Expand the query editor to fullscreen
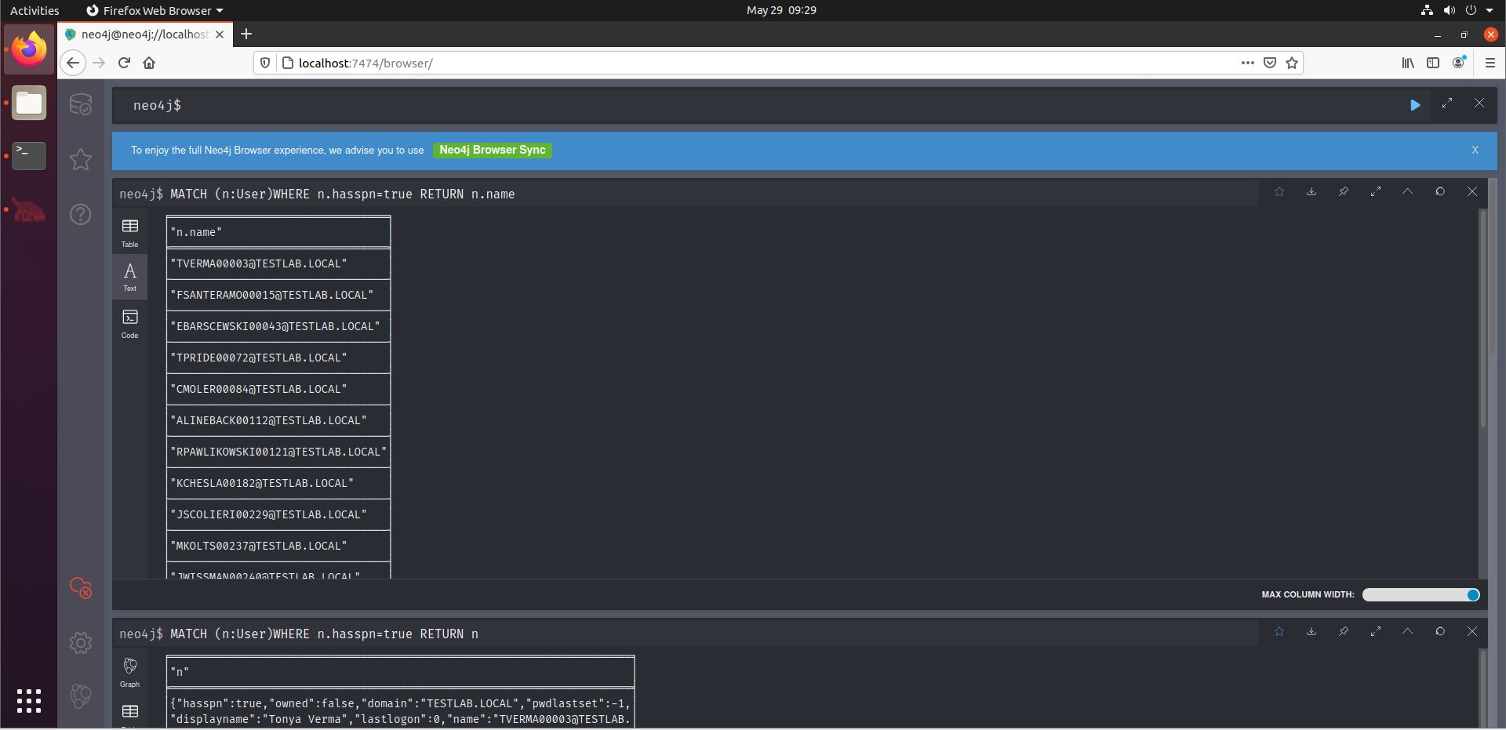1506x730 pixels. (1447, 103)
